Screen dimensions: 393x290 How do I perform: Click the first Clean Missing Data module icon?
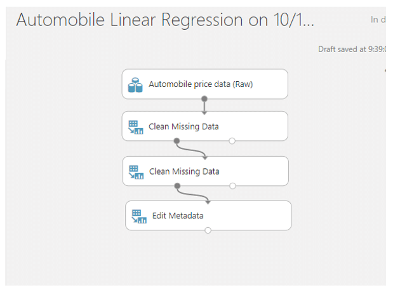pos(136,127)
